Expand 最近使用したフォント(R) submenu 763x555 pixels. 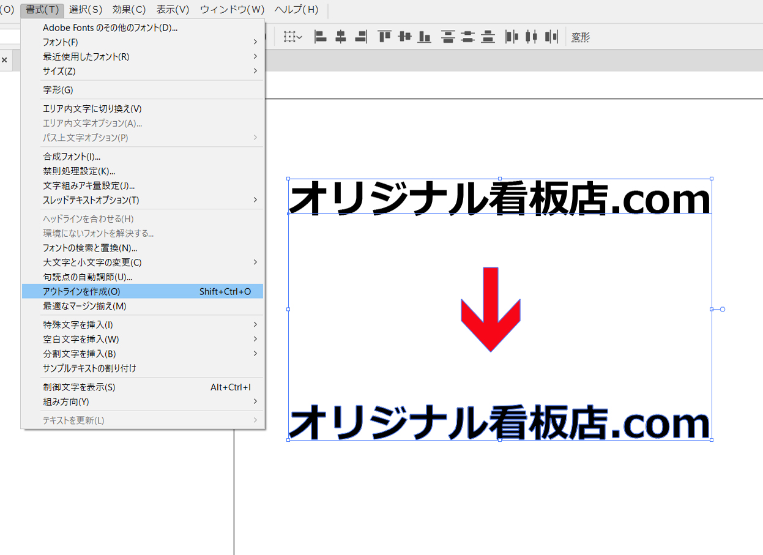click(x=142, y=56)
